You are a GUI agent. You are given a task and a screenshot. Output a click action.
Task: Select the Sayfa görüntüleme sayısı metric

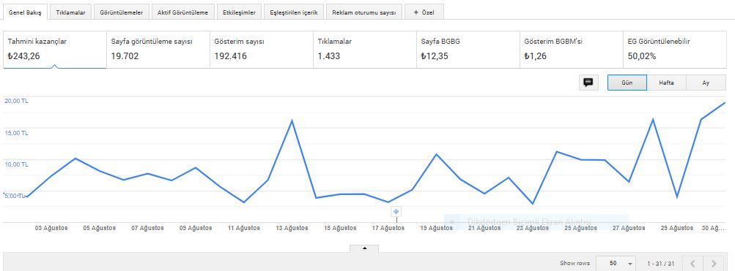[158, 50]
